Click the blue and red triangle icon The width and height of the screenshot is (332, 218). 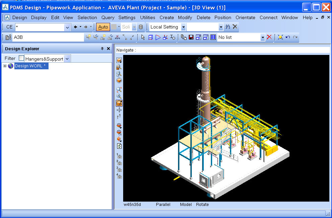pos(158,37)
